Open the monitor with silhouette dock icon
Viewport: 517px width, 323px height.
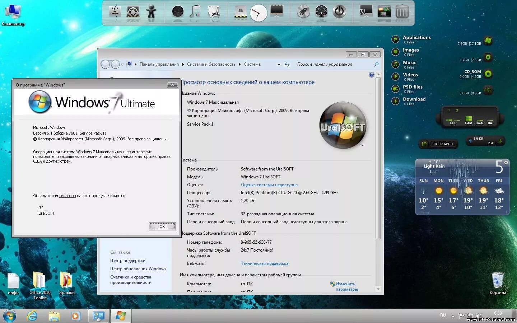tap(366, 11)
